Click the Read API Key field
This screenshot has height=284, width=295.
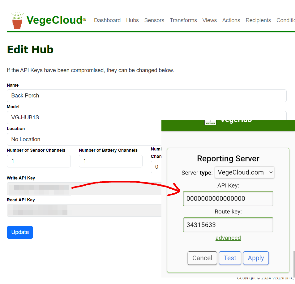(x=84, y=211)
